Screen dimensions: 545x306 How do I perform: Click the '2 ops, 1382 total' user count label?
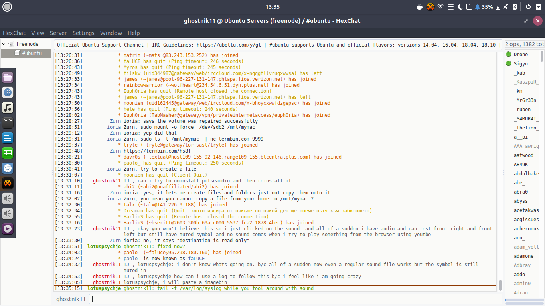524,45
